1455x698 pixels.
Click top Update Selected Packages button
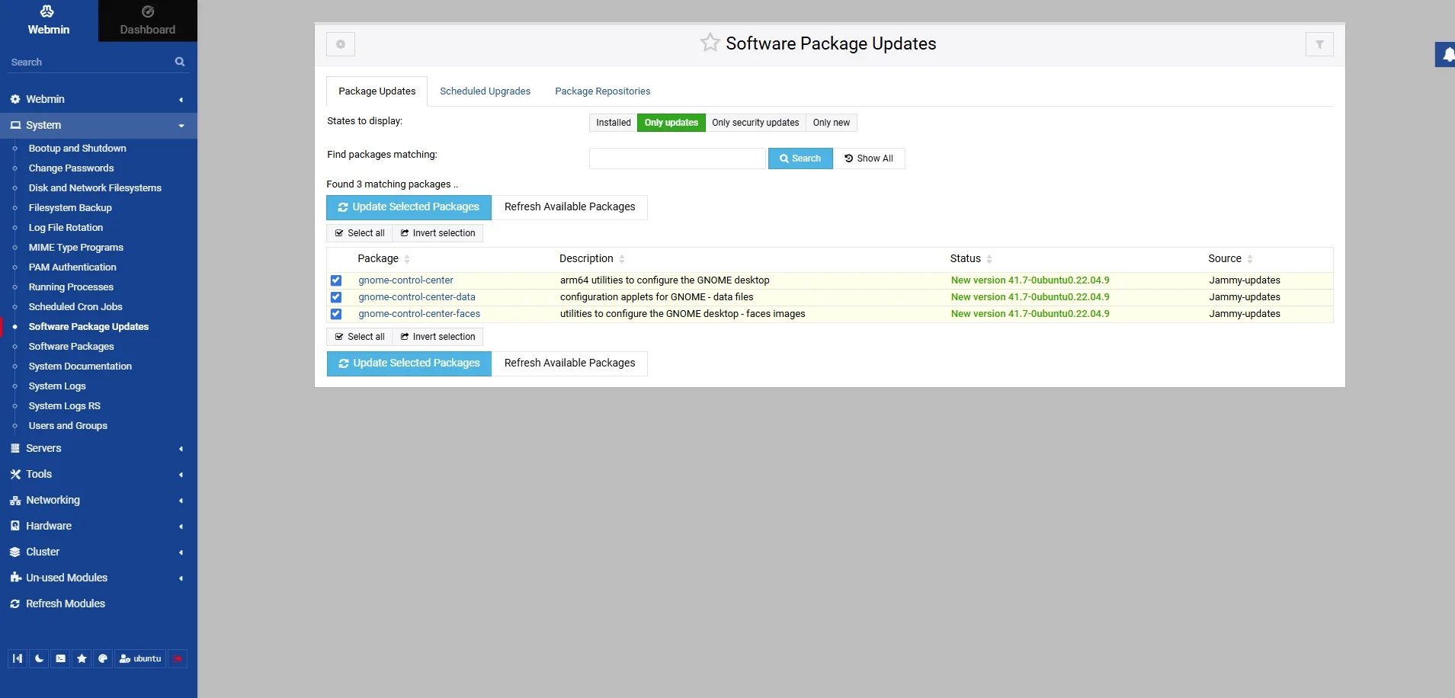pyautogui.click(x=409, y=207)
